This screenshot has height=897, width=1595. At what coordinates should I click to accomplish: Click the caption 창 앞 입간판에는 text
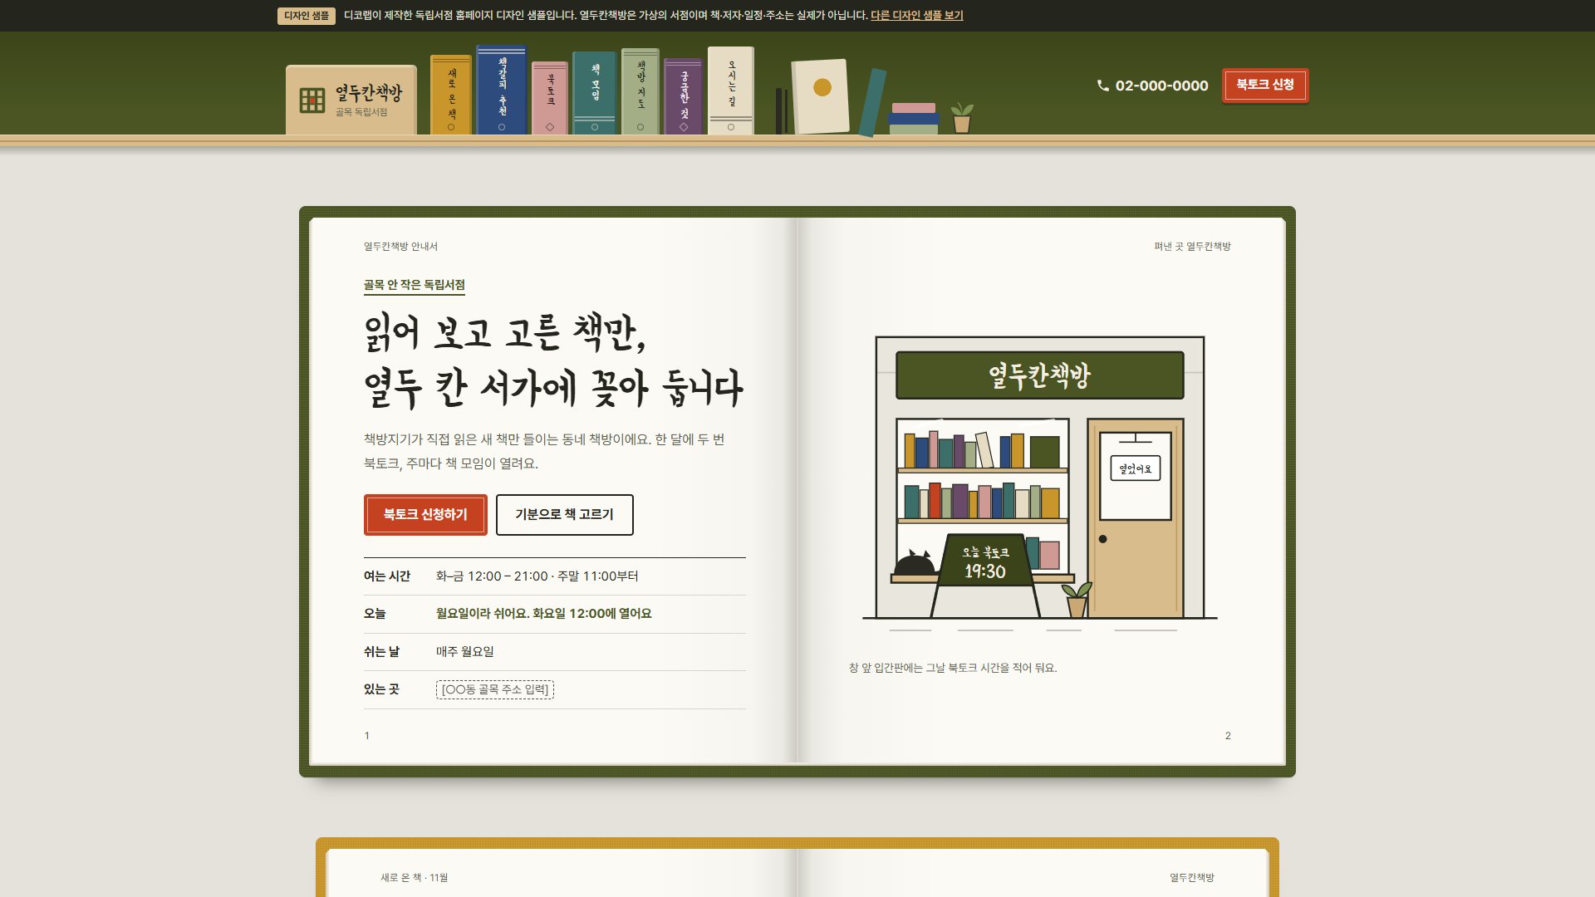coord(953,668)
